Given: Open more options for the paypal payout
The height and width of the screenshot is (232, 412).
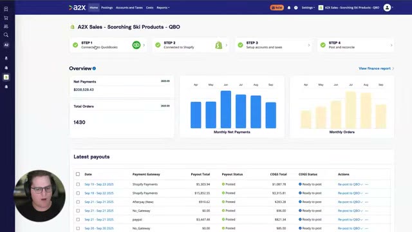Looking at the screenshot, I should pyautogui.click(x=367, y=219).
